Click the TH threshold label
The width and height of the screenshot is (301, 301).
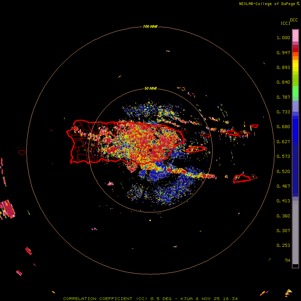(287, 261)
